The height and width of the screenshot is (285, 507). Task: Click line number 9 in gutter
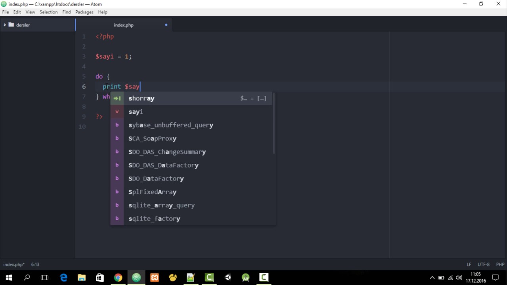pos(84,117)
